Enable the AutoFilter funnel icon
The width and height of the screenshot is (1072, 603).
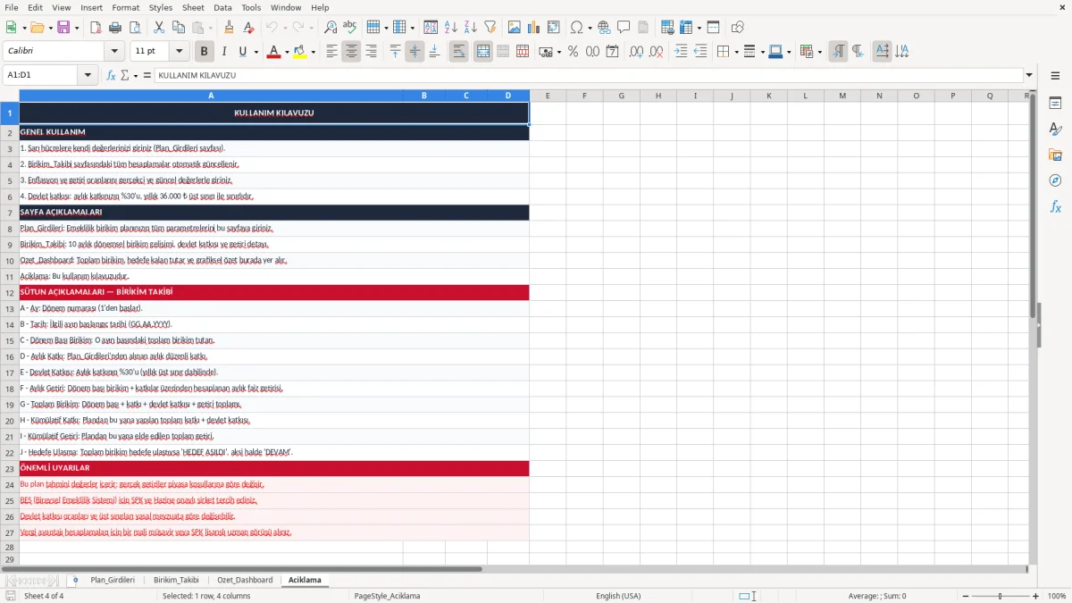pyautogui.click(x=490, y=28)
